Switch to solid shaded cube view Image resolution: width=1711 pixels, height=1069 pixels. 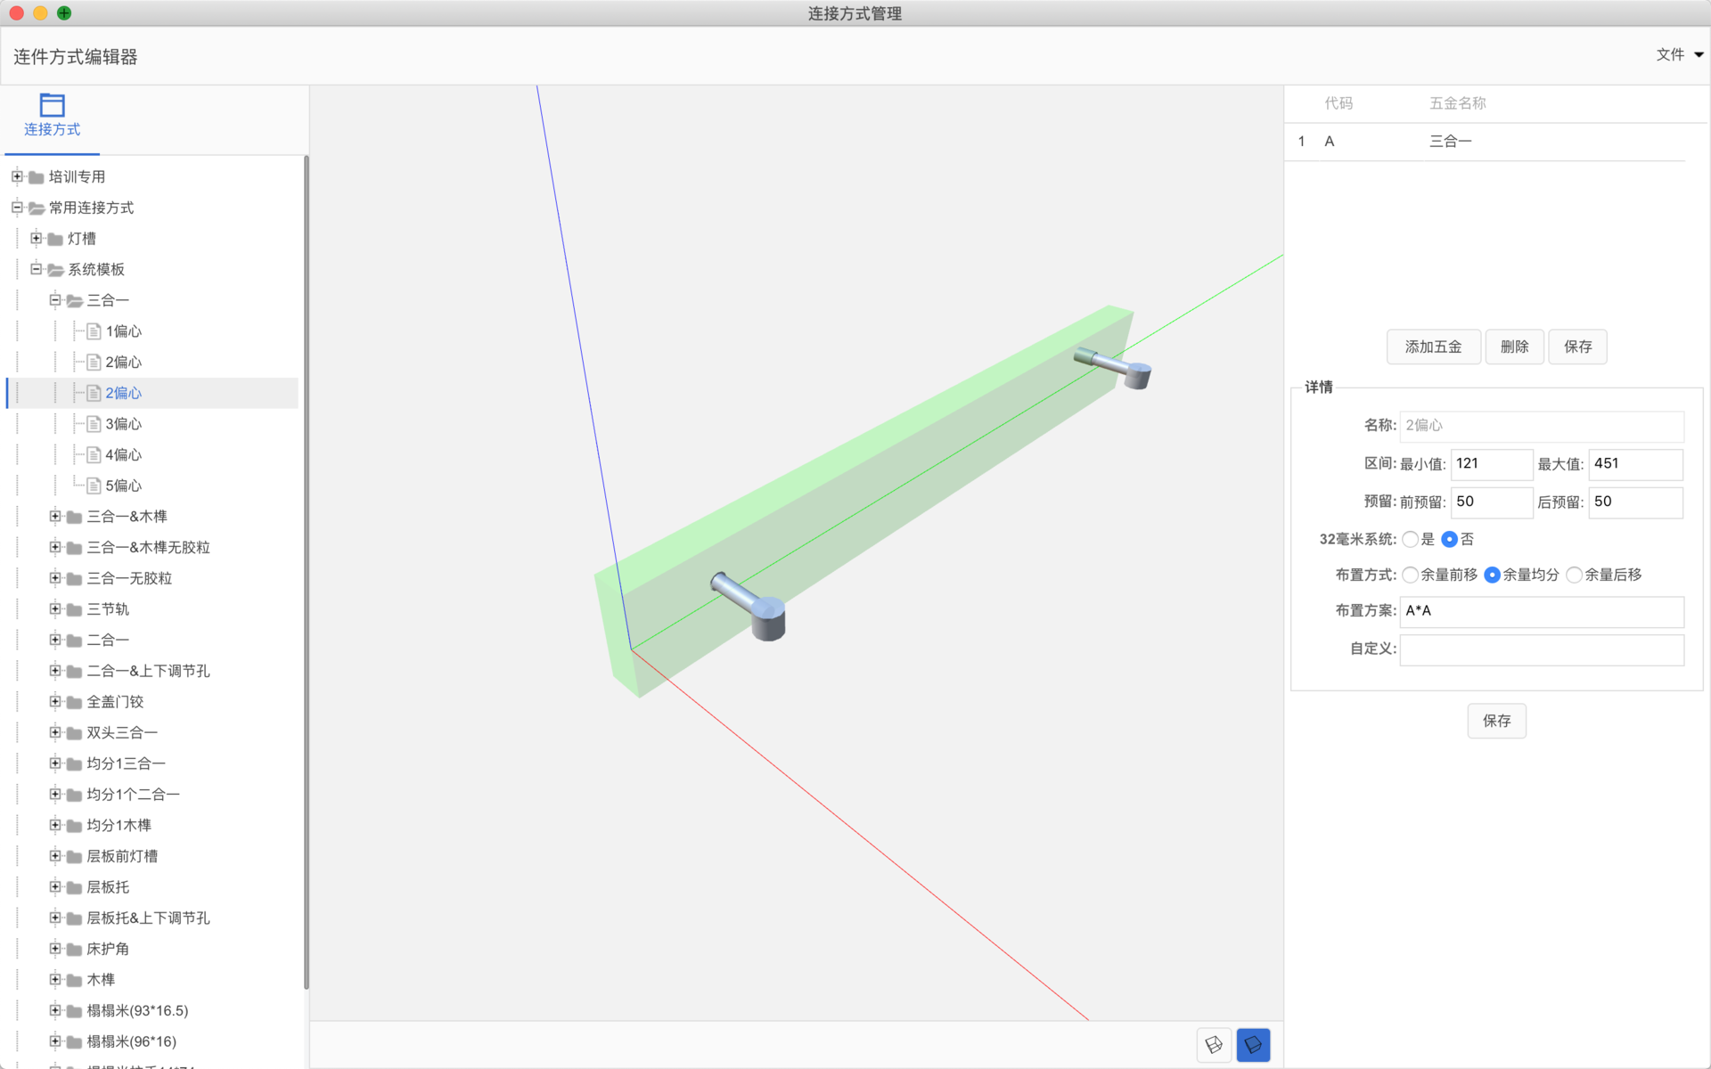pos(1252,1044)
